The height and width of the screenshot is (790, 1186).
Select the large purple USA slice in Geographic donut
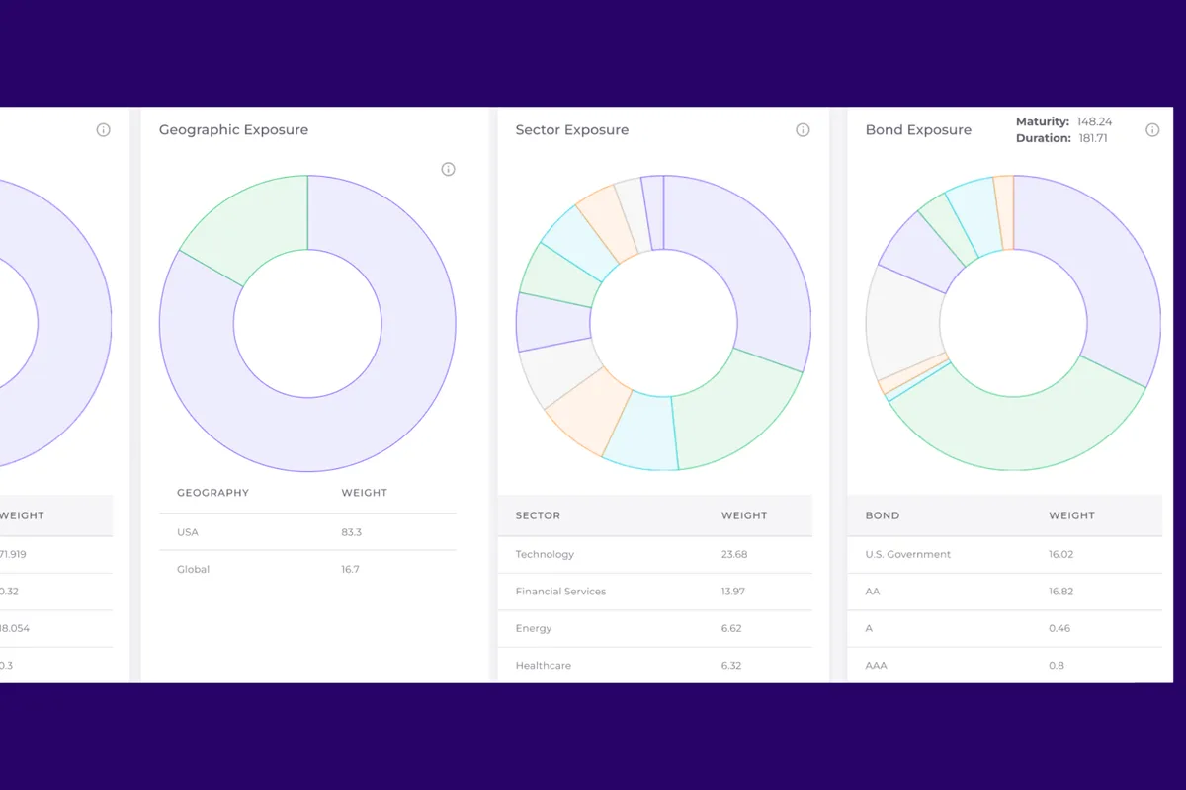(x=395, y=375)
